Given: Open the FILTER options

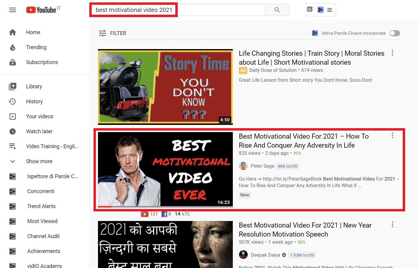Looking at the screenshot, I should coord(113,33).
